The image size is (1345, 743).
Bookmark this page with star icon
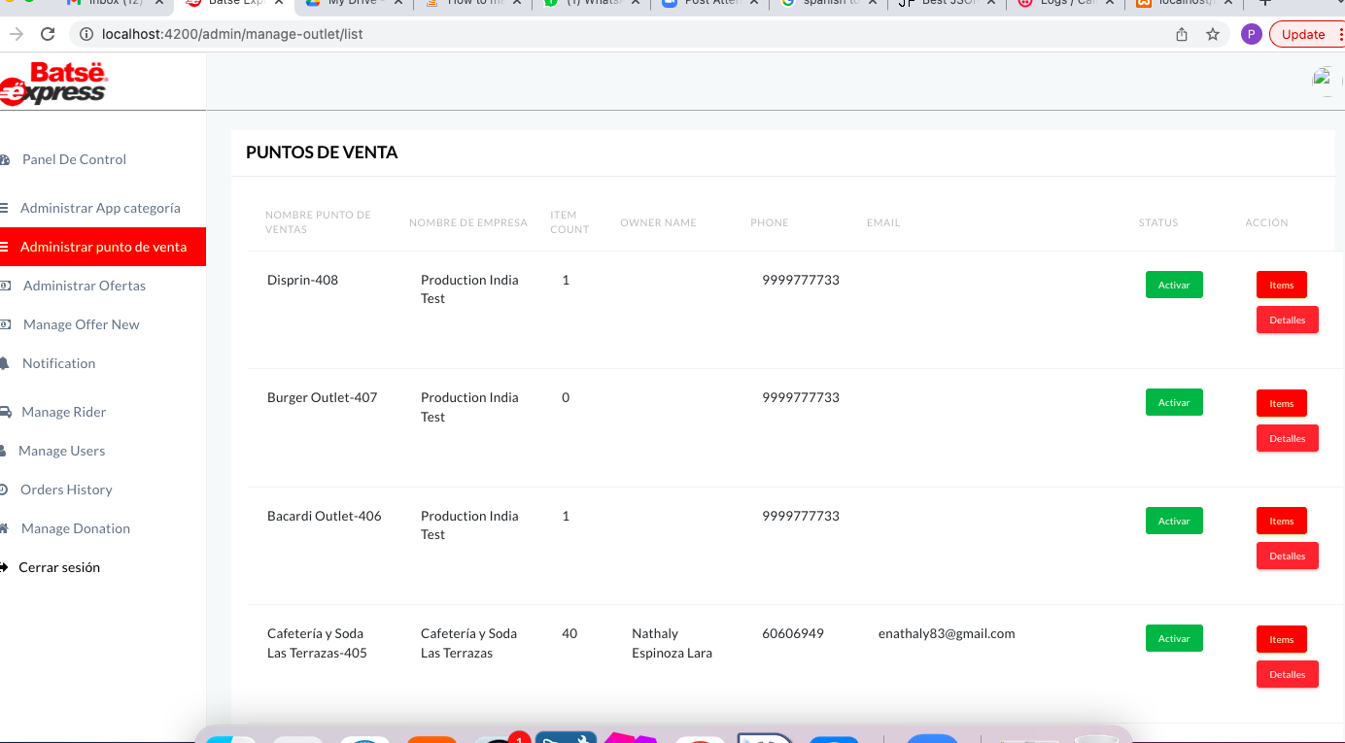pyautogui.click(x=1212, y=34)
